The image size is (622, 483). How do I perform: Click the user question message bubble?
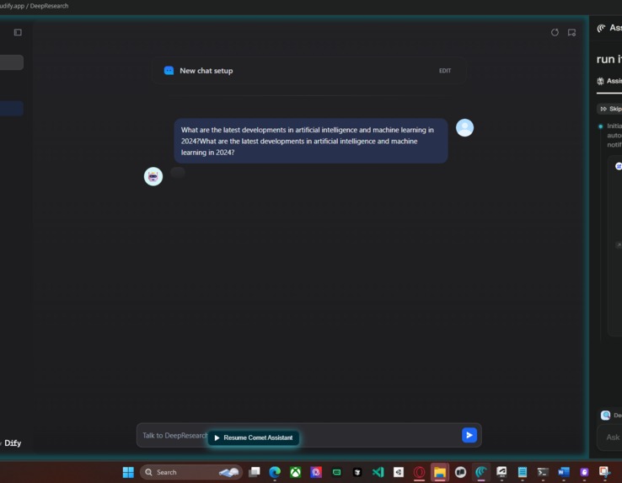[x=311, y=141]
